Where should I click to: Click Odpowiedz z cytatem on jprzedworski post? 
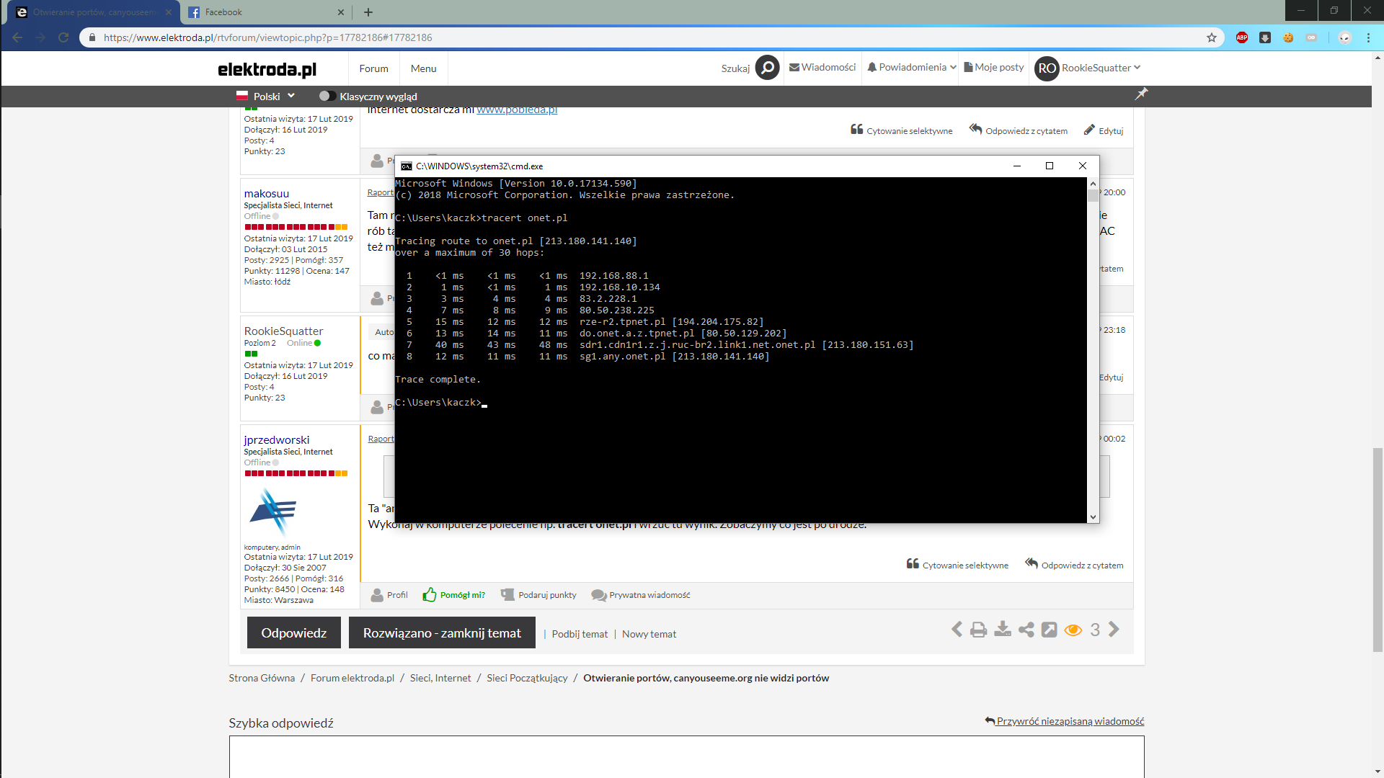(1074, 565)
